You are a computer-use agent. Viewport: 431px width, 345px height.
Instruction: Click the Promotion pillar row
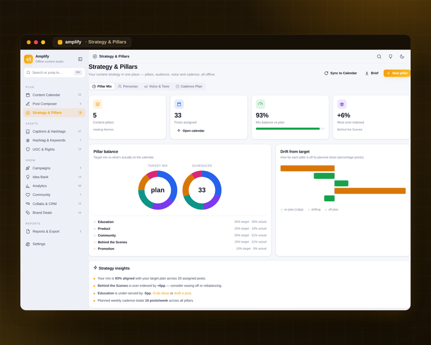(180, 249)
